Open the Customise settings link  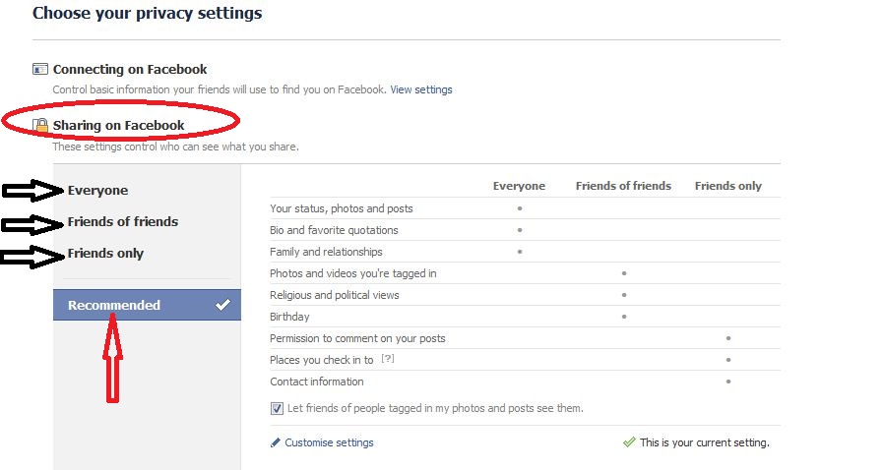click(x=329, y=442)
